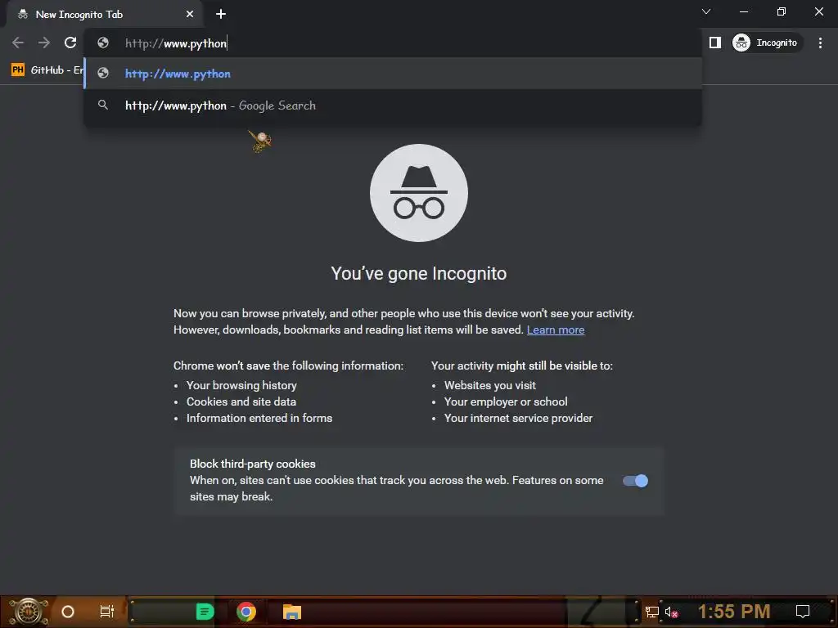Open File Explorer from the taskbar

pos(292,612)
